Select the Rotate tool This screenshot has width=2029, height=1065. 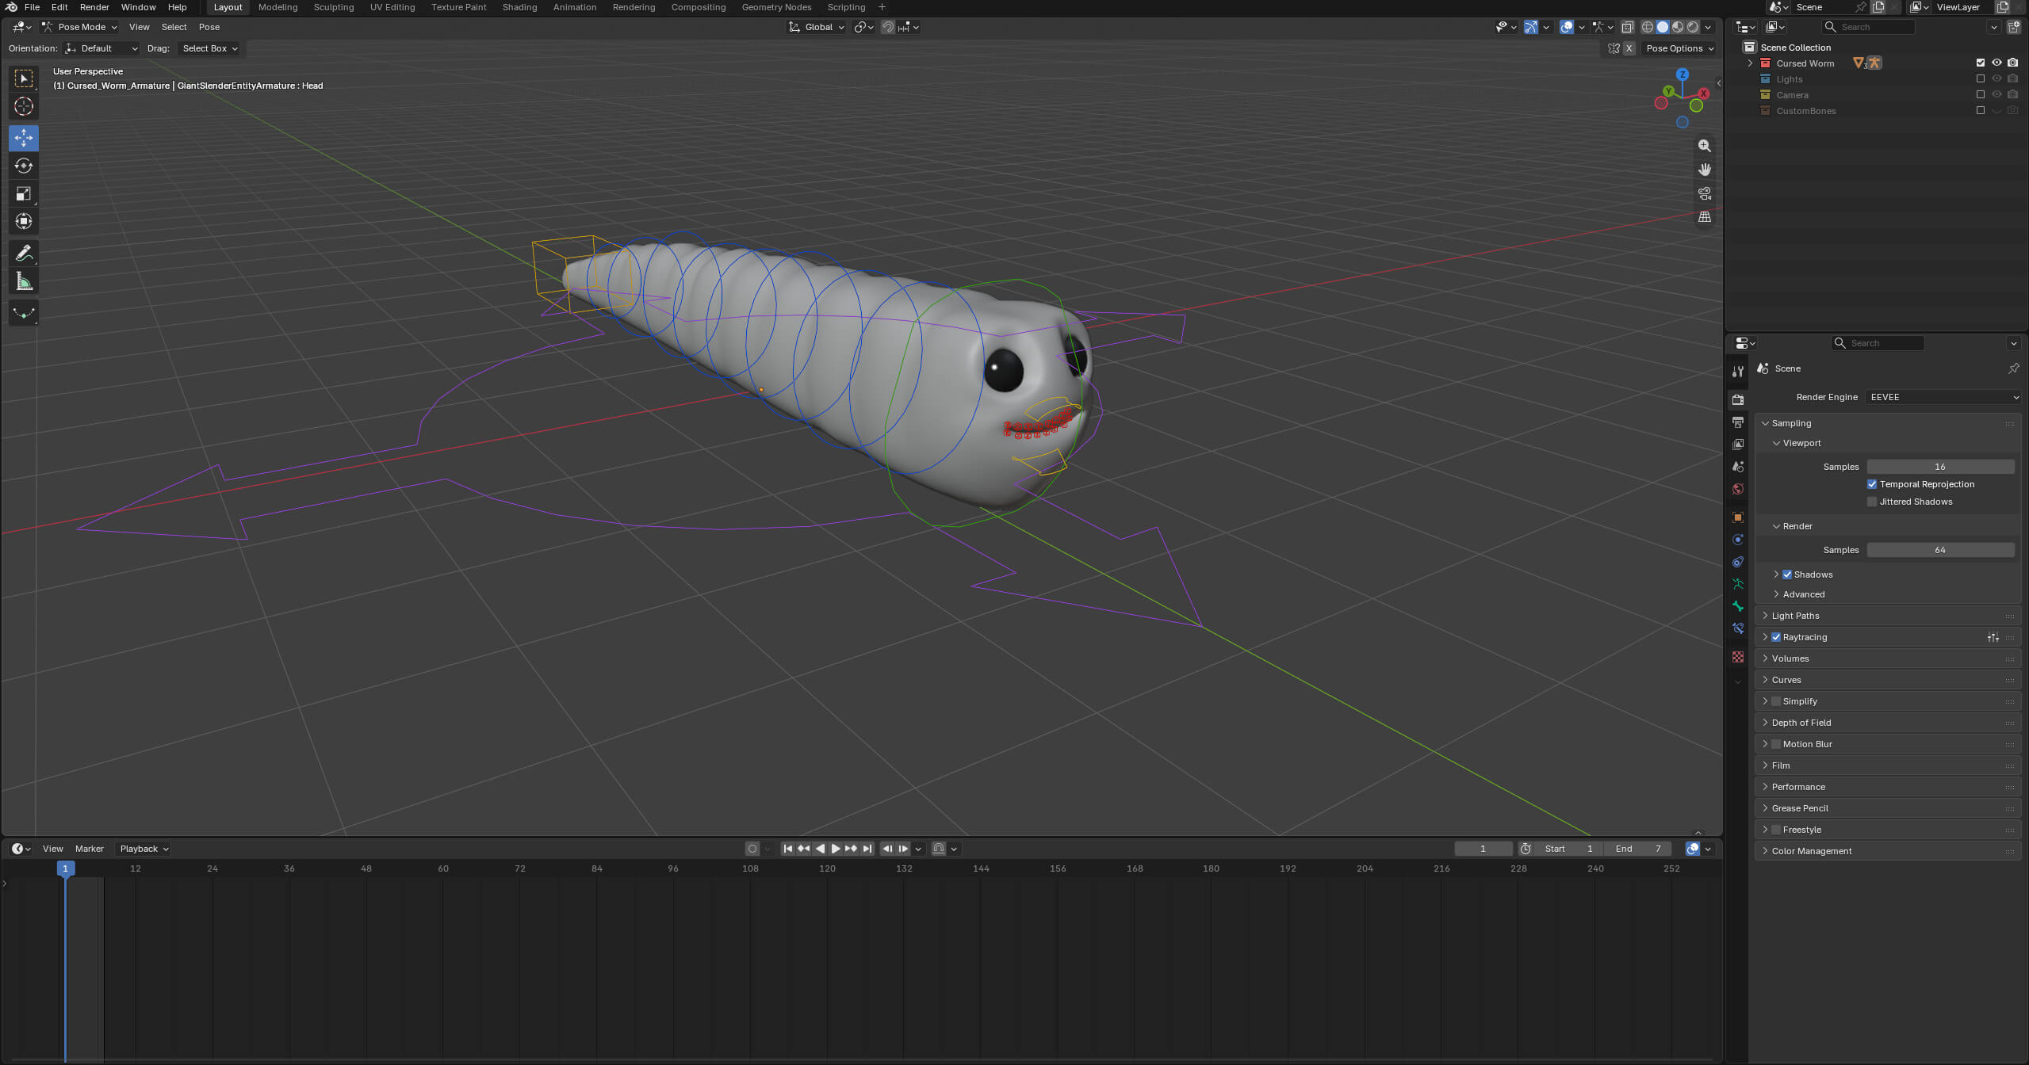click(x=24, y=166)
